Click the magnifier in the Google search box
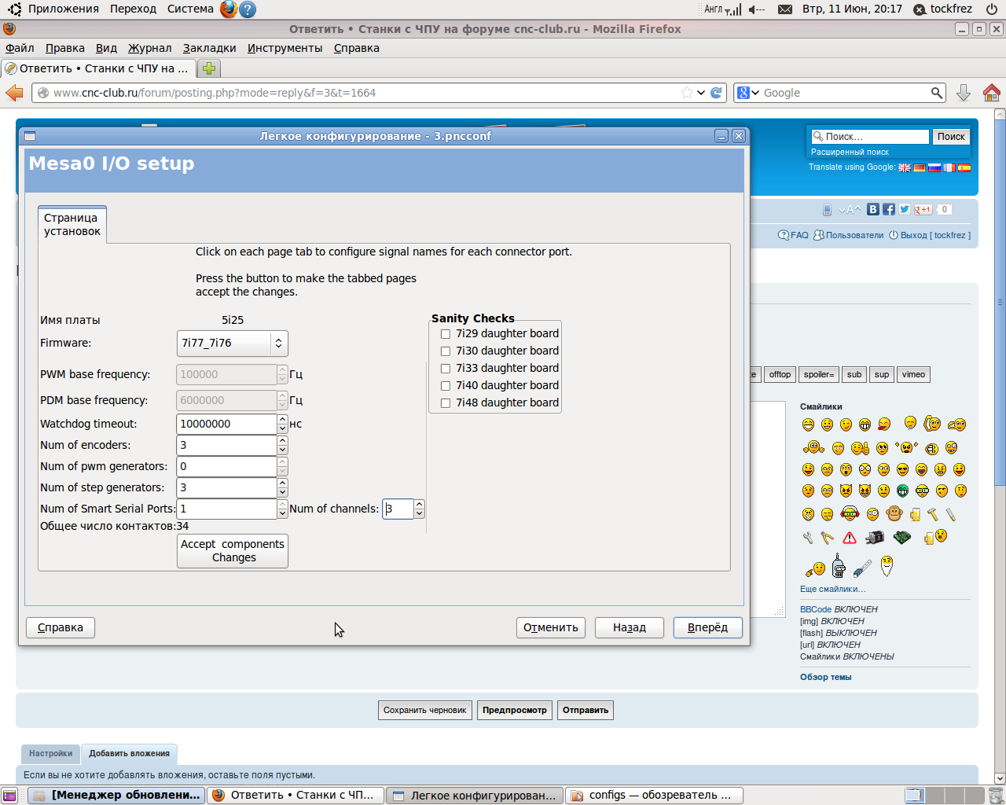 [936, 93]
